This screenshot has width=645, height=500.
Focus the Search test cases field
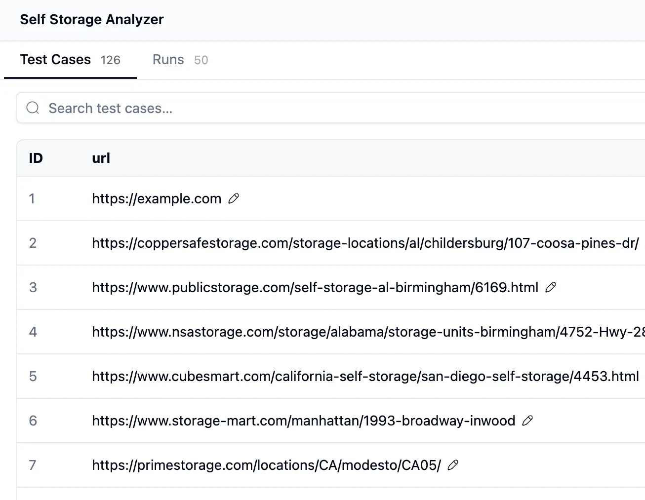(x=330, y=108)
